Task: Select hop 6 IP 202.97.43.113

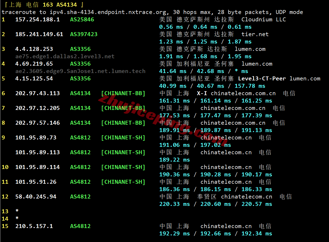Action: pos(37,93)
